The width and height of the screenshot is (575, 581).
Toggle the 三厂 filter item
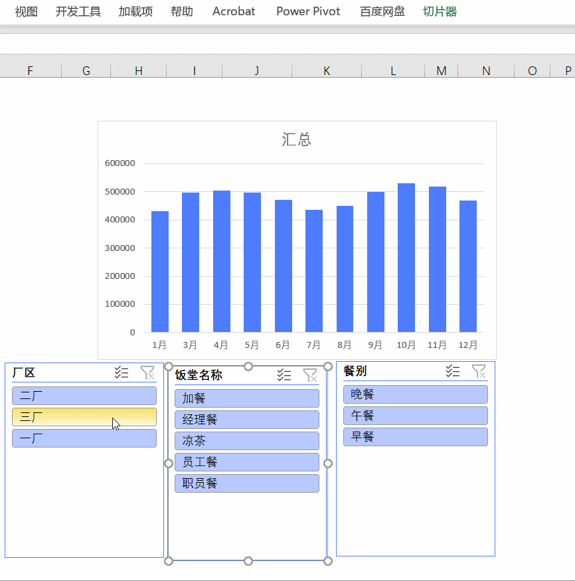tap(84, 416)
